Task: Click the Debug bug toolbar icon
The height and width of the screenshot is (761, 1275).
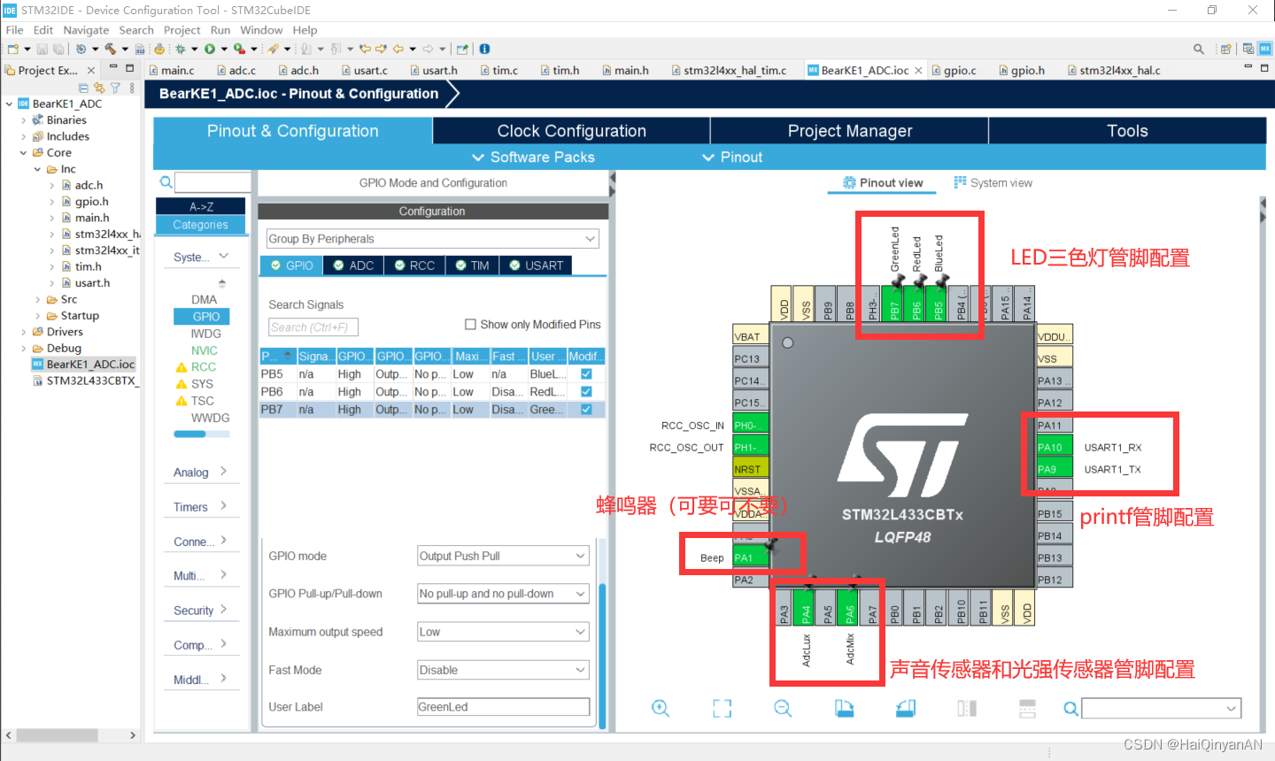Action: [x=181, y=49]
